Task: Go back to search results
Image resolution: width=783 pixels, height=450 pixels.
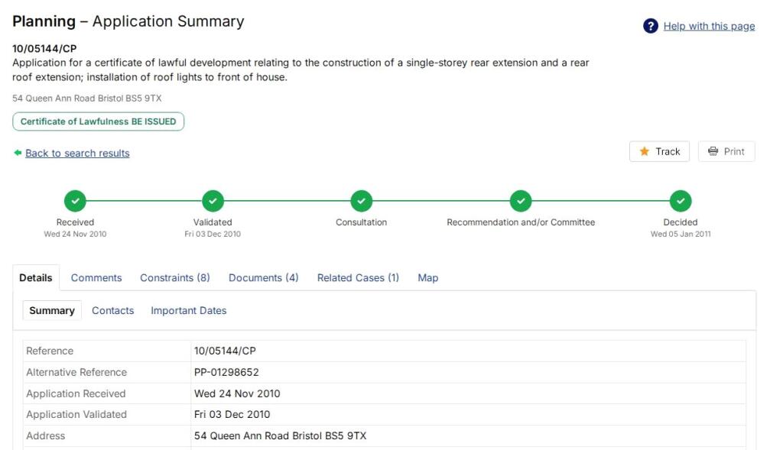Action: (77, 153)
